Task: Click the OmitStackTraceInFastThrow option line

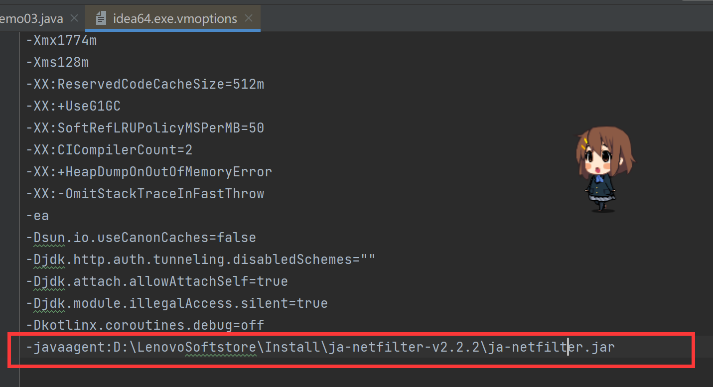Action: (145, 194)
